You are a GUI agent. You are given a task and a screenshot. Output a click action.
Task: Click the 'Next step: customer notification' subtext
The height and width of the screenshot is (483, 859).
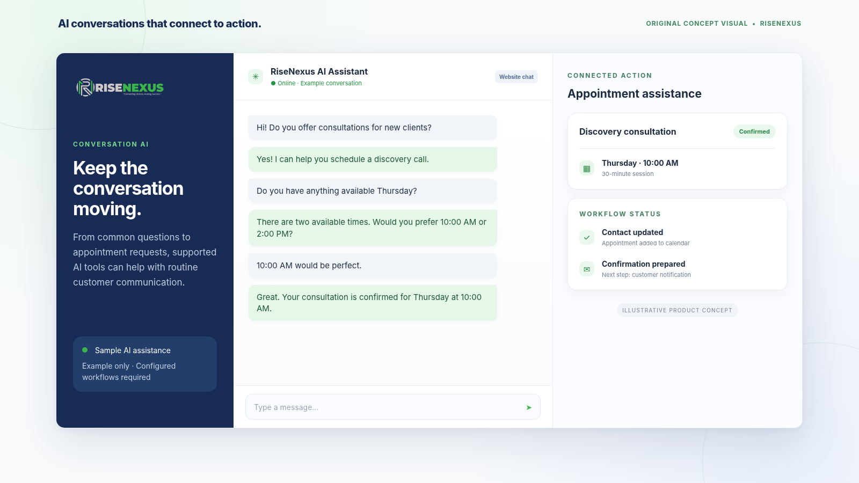point(646,275)
